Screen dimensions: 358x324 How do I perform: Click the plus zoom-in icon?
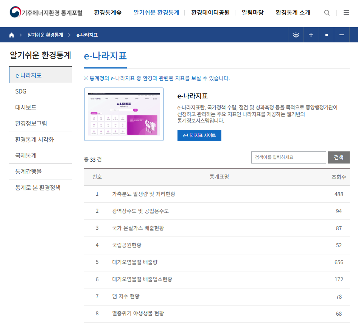(311, 35)
